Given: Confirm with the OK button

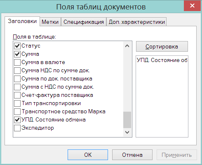Looking at the screenshot, I should tap(88, 155).
